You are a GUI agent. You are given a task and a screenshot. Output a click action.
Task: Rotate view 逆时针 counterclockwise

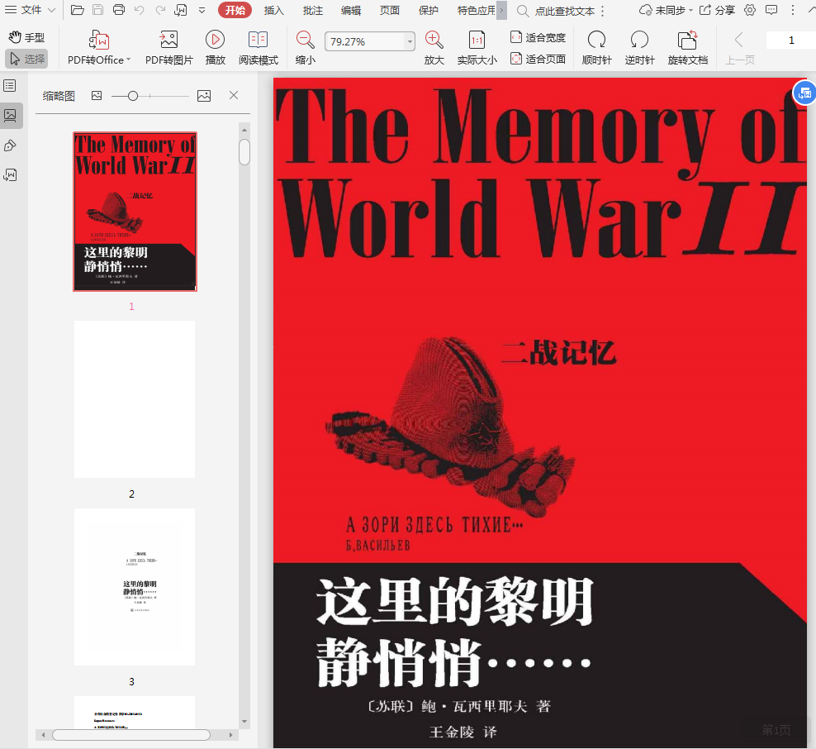point(639,48)
